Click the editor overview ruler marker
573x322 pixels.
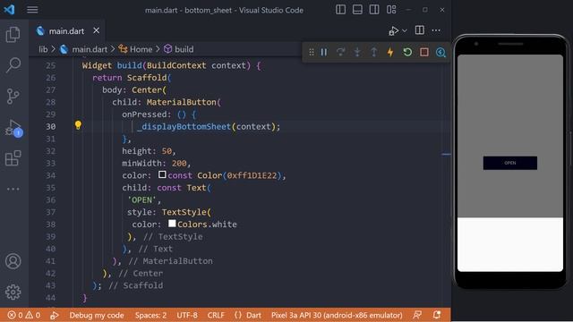click(x=446, y=155)
